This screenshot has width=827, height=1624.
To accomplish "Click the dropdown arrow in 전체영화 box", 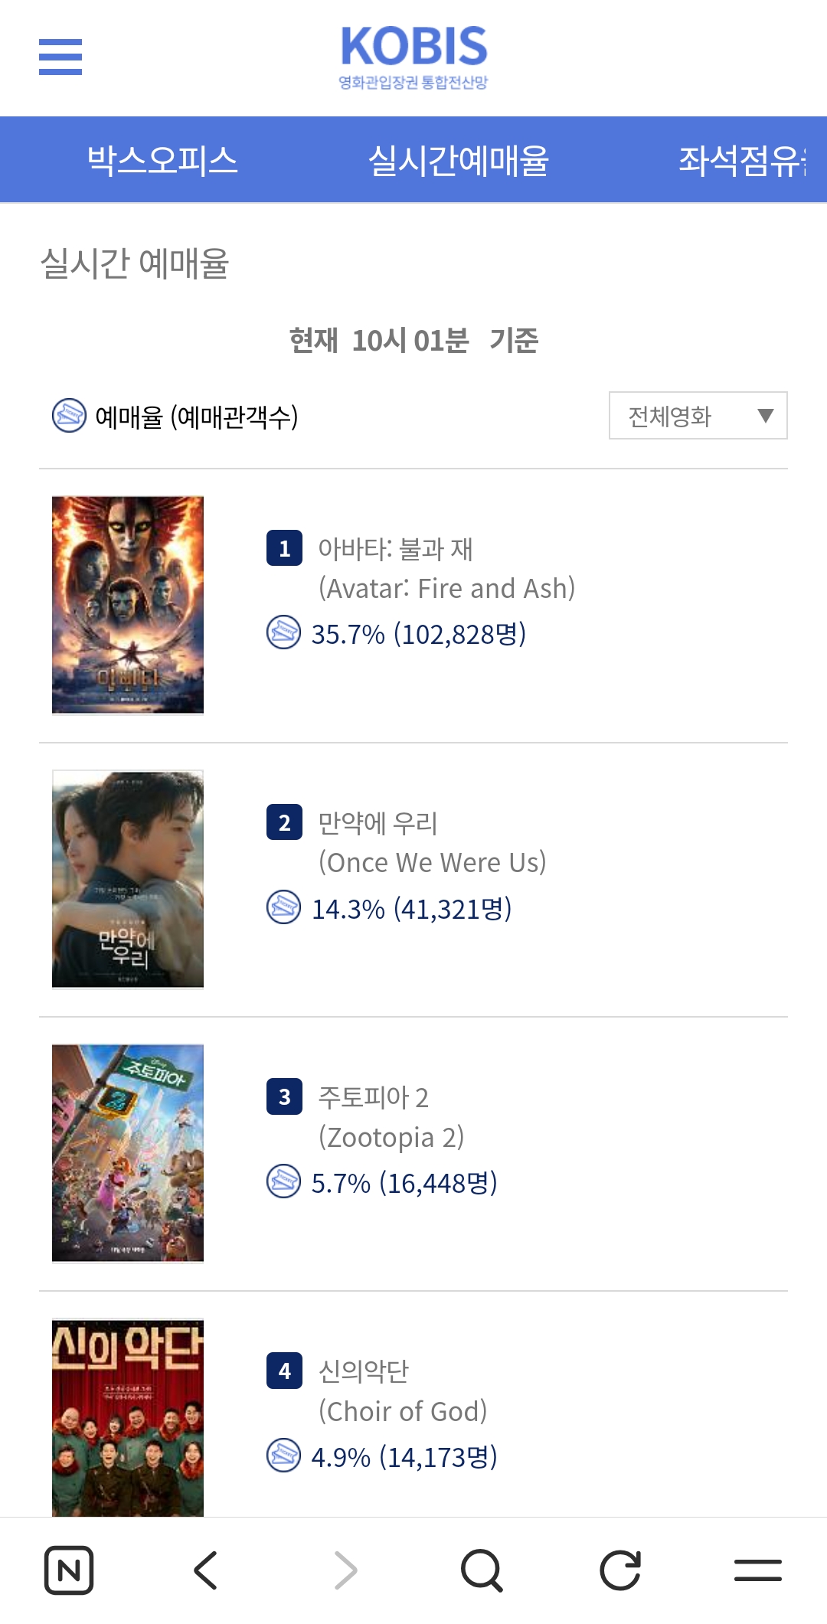I will (765, 416).
